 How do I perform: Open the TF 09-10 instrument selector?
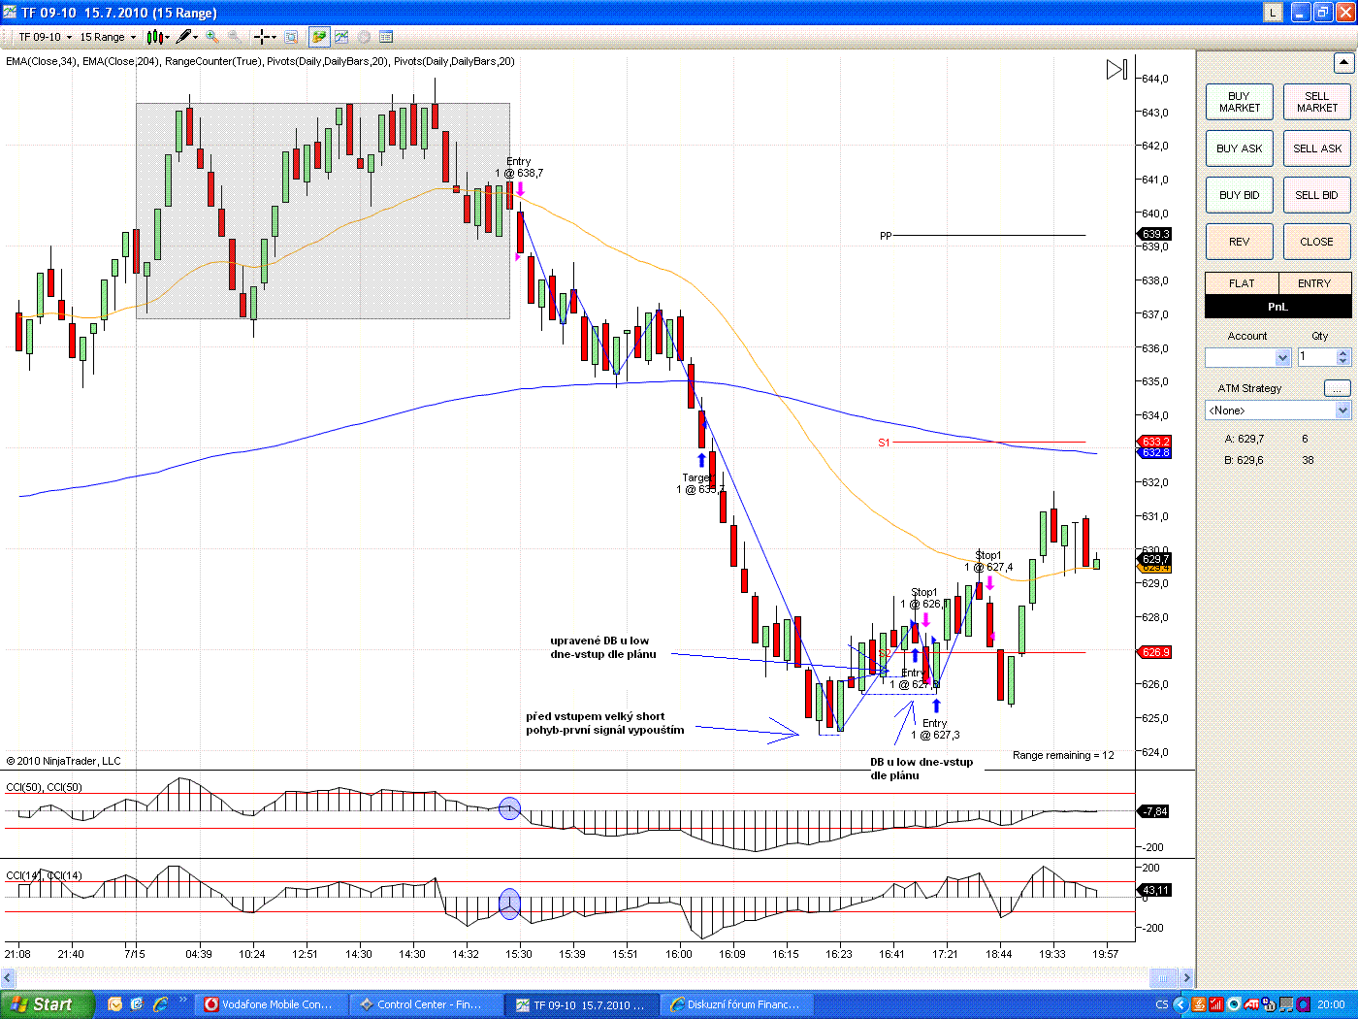coord(45,37)
